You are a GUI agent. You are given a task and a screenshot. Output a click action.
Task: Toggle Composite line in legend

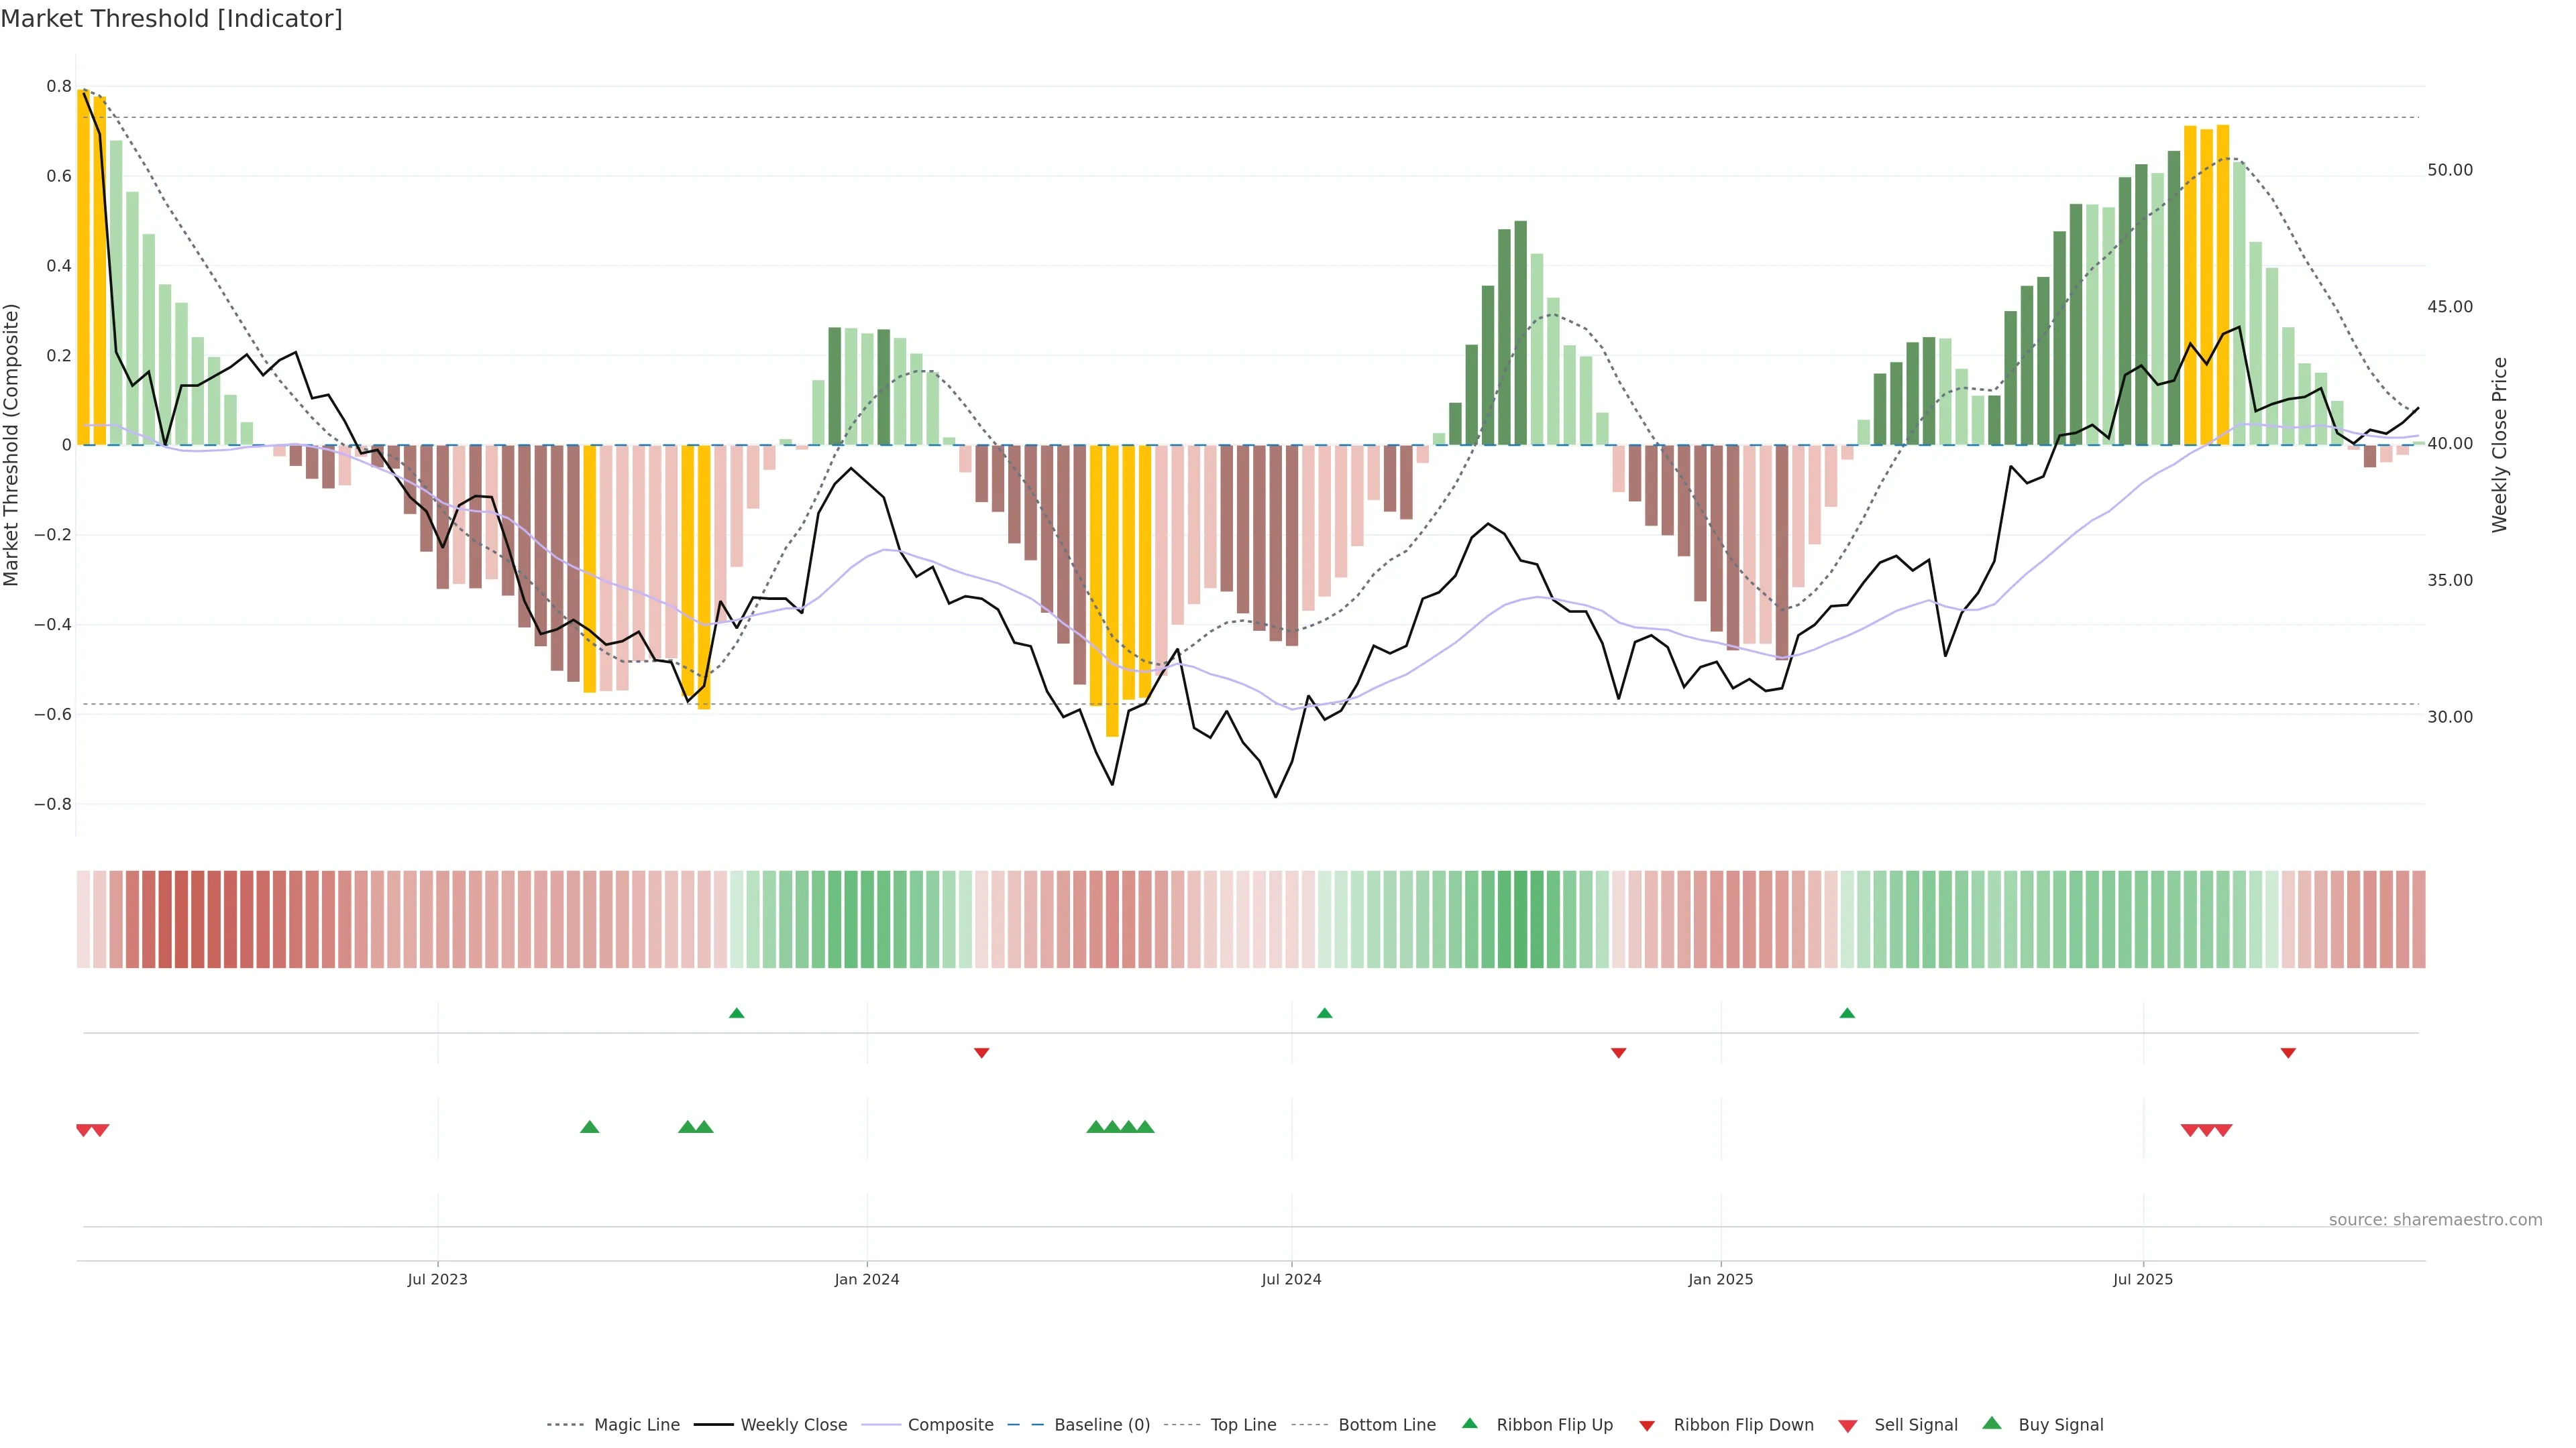tap(950, 1425)
